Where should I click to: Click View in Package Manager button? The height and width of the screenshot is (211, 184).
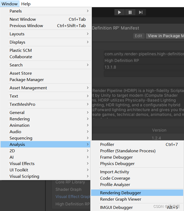coord(165,36)
